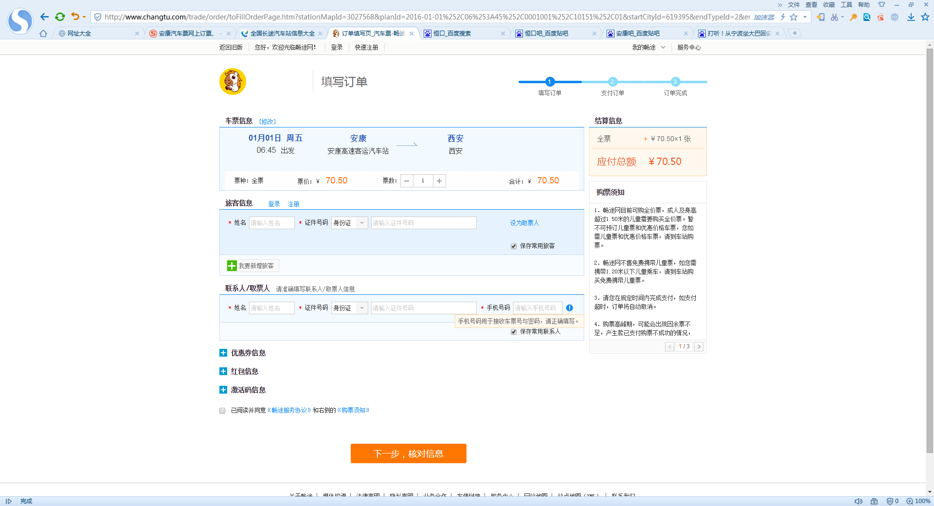Click the 快速注册 link in top bar
Image resolution: width=934 pixels, height=506 pixels.
tap(366, 47)
